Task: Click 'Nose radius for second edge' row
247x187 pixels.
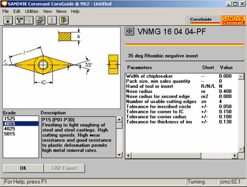Action: 181,96
